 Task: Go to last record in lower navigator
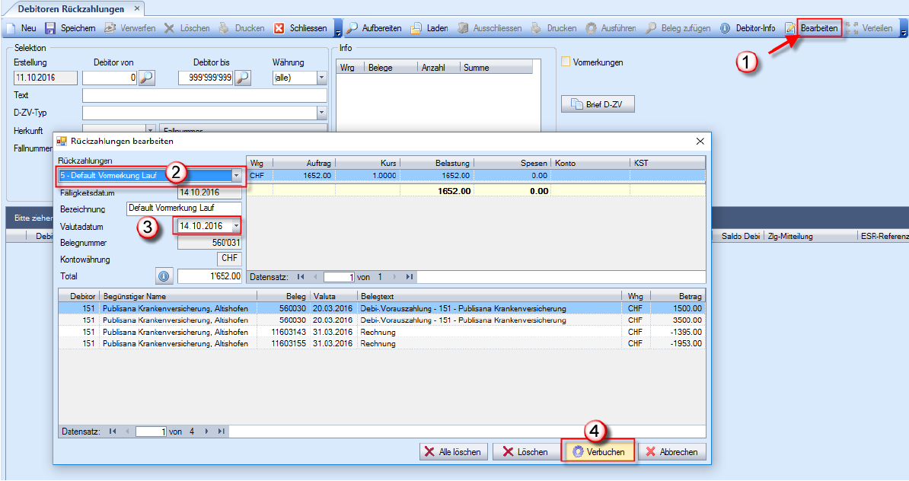(222, 432)
